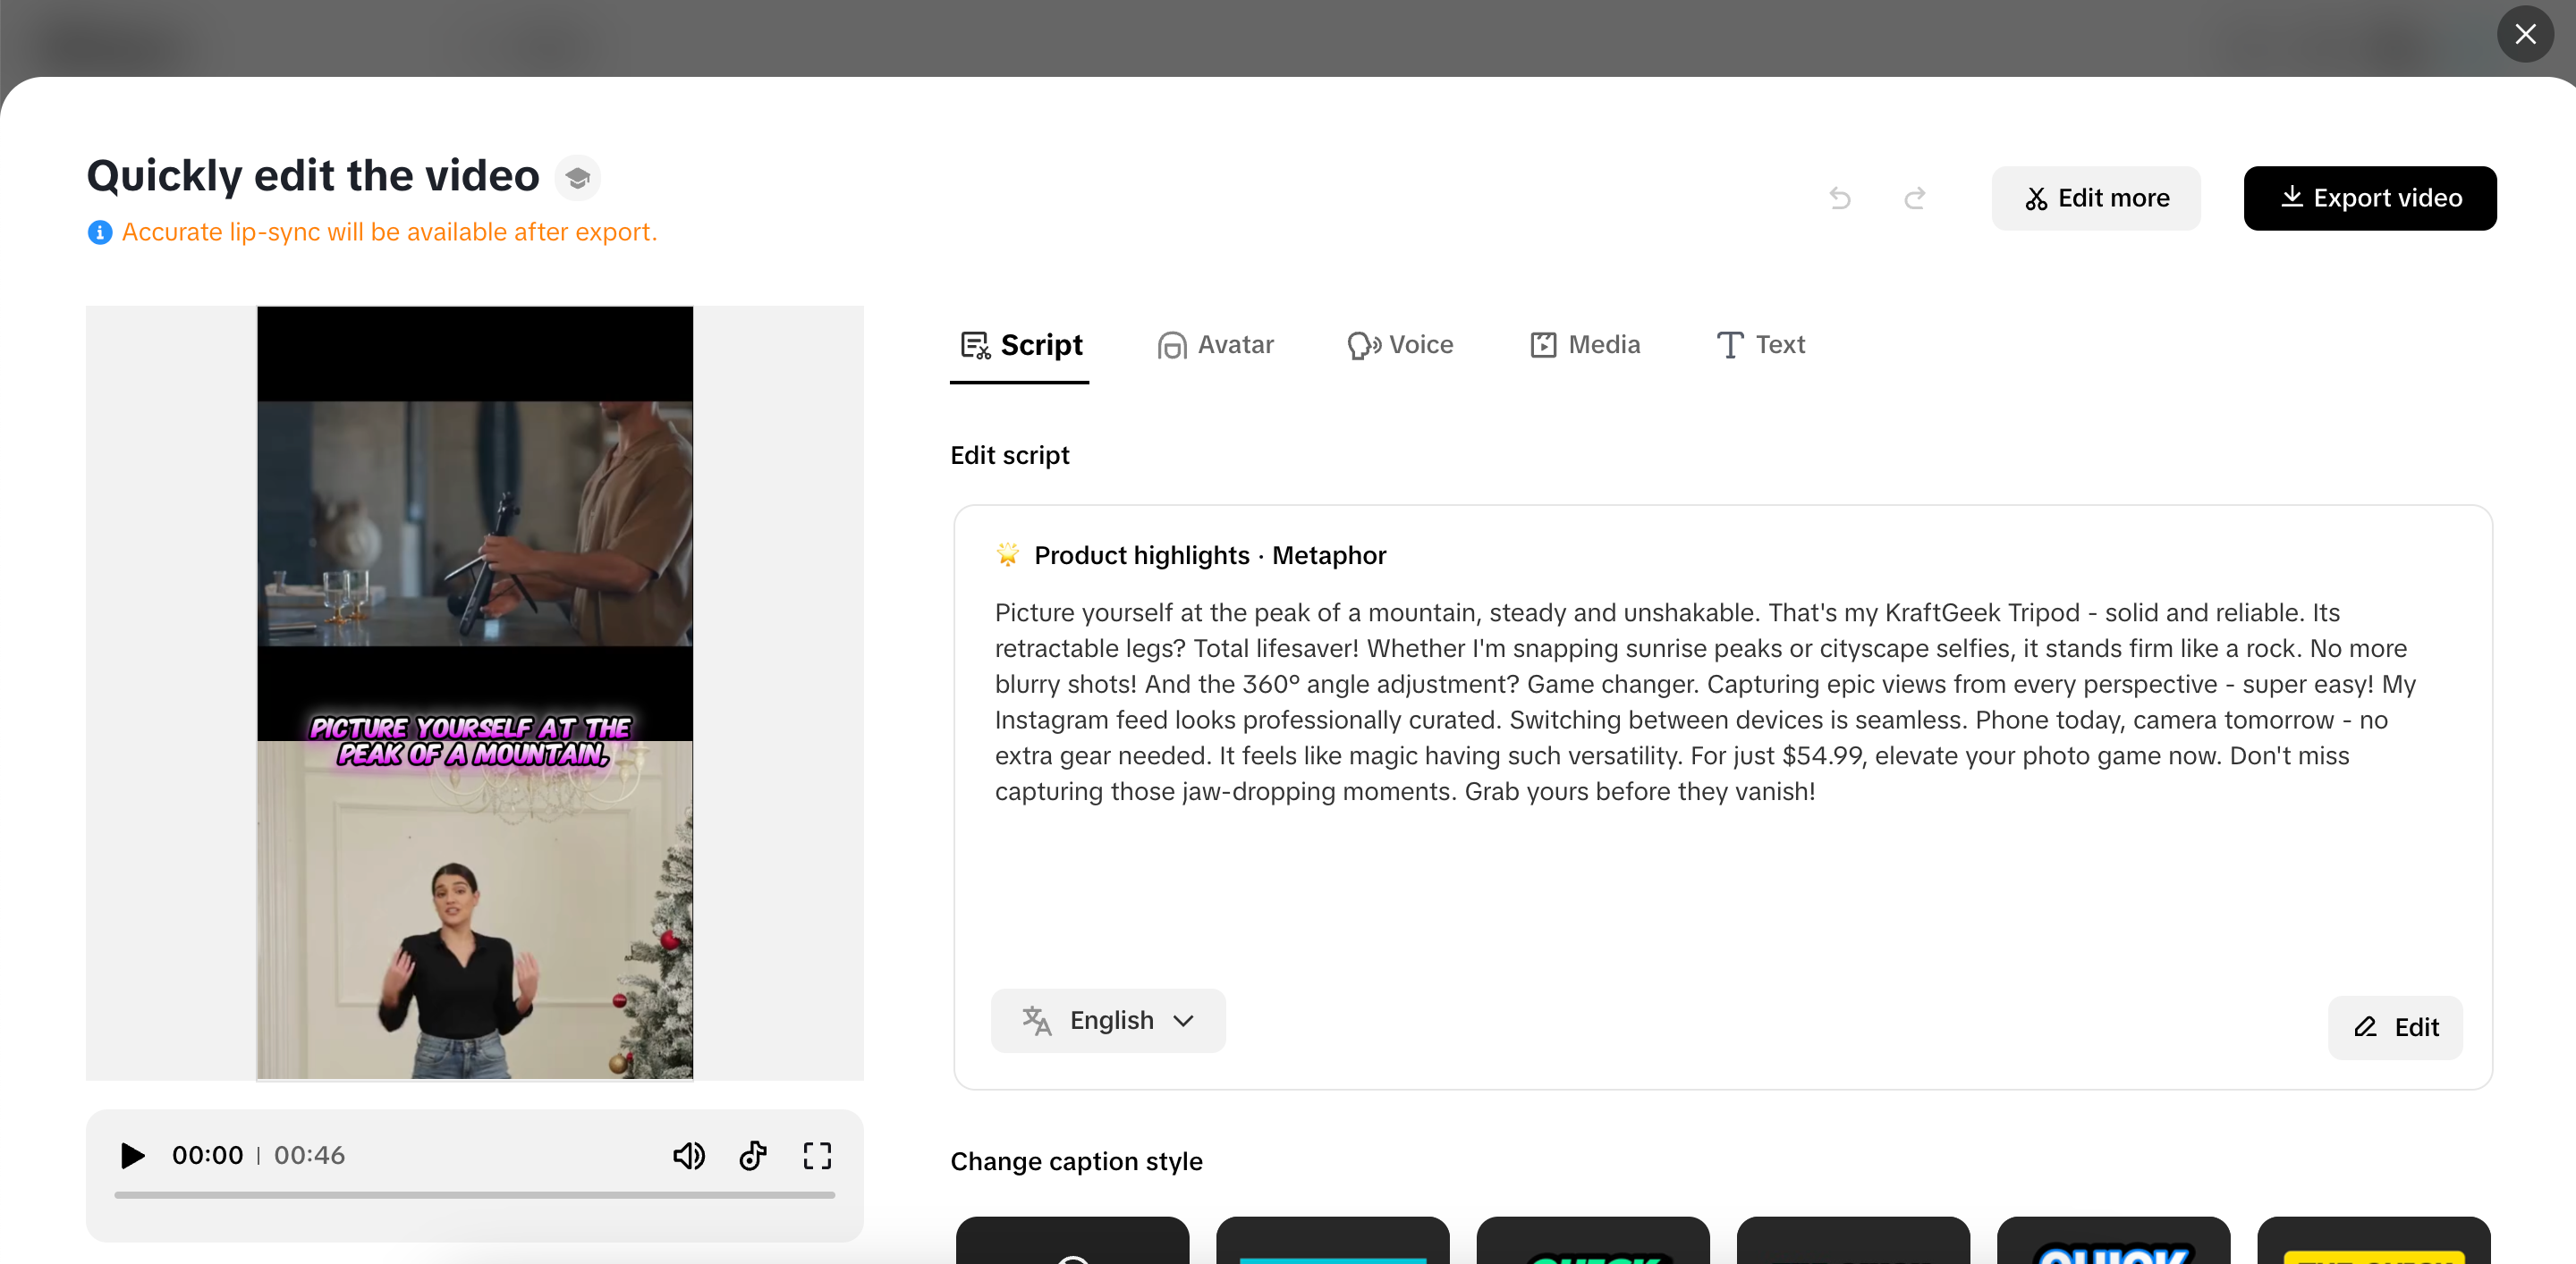Close the editing dialog
2576x1264 pixels.
[2525, 34]
